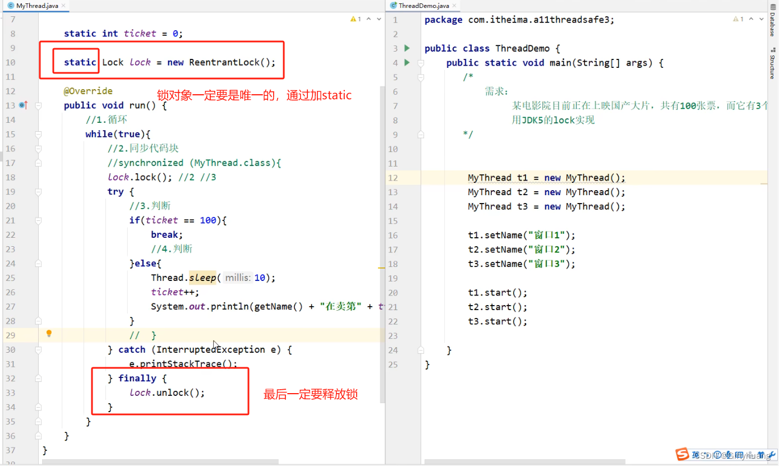The image size is (779, 466).
Task: Collapse the try block at line 19
Action: 38,192
